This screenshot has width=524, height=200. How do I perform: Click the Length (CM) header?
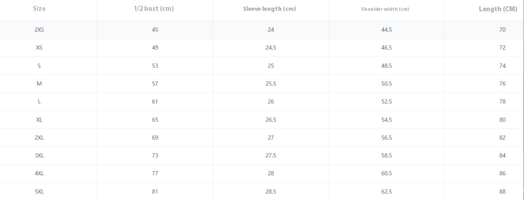click(x=498, y=9)
